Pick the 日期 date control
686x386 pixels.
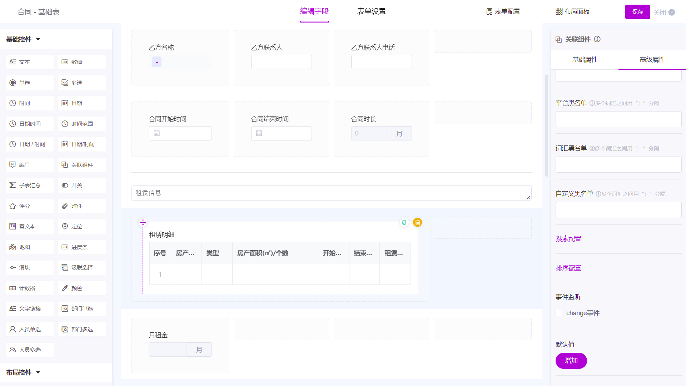[x=82, y=103]
